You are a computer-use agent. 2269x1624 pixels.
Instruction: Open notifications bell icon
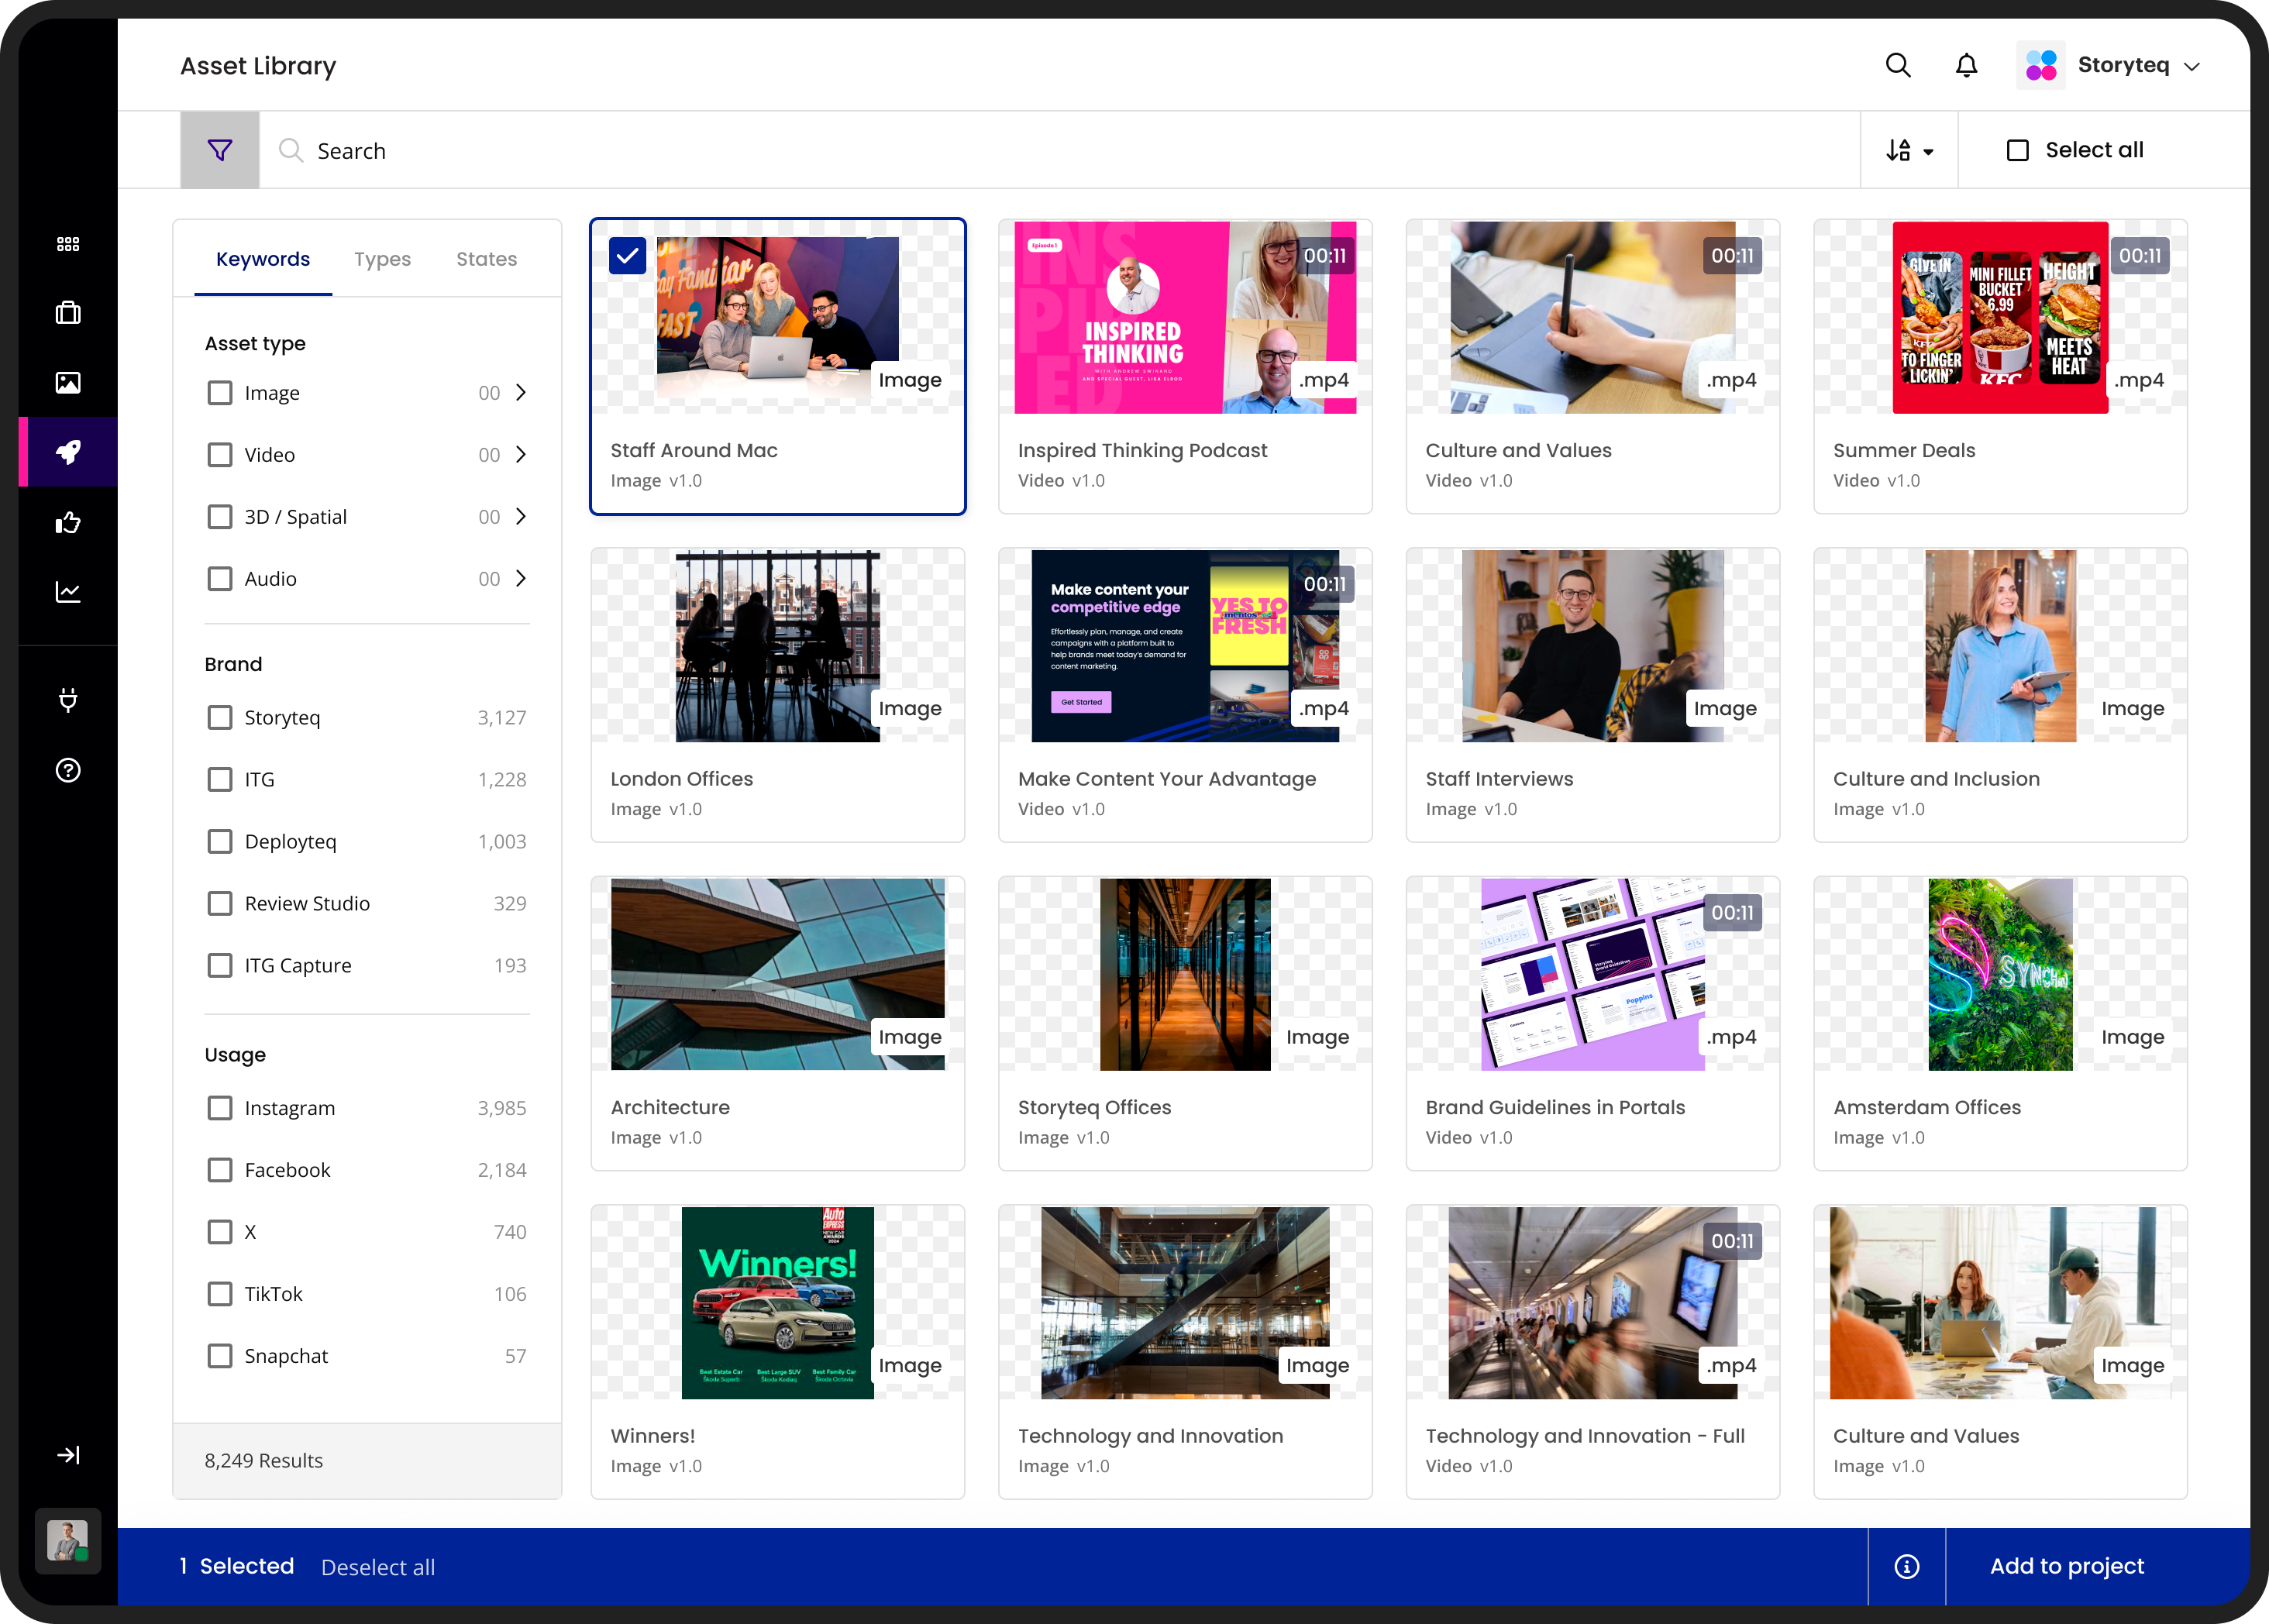click(x=1965, y=66)
